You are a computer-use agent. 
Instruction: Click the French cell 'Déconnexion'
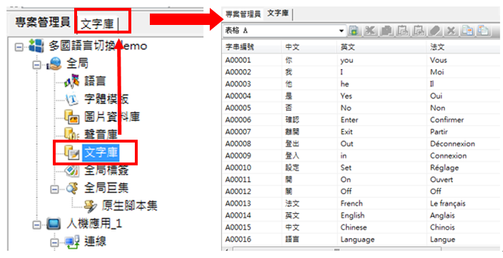point(452,143)
